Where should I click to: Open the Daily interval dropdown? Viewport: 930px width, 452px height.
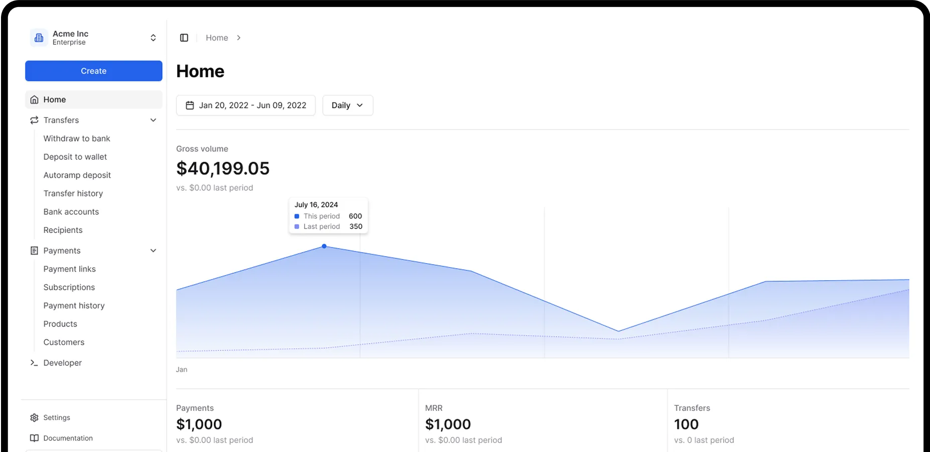[x=348, y=105]
